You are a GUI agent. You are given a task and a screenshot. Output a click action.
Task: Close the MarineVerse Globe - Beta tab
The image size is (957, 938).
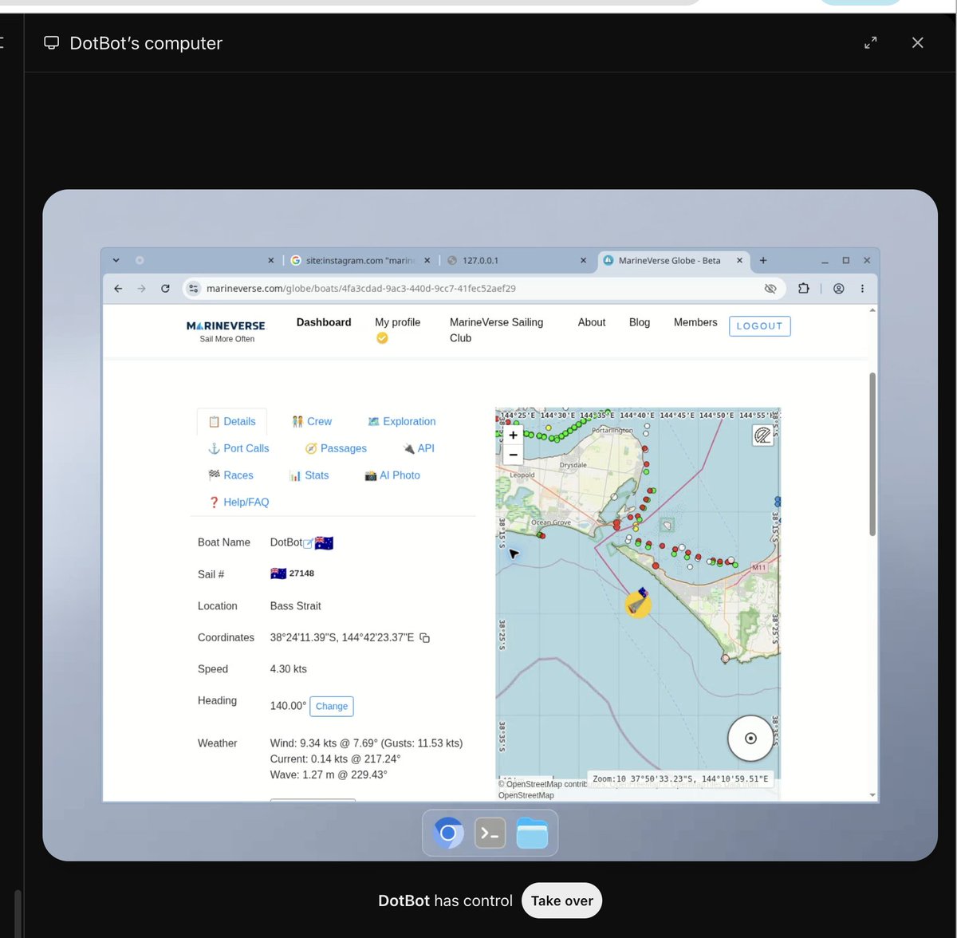click(x=739, y=261)
